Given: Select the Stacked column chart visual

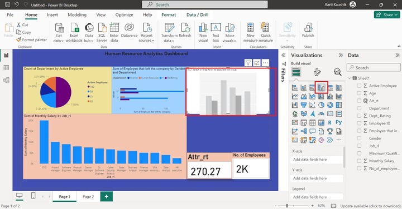Looking at the screenshot, I should tap(304, 88).
